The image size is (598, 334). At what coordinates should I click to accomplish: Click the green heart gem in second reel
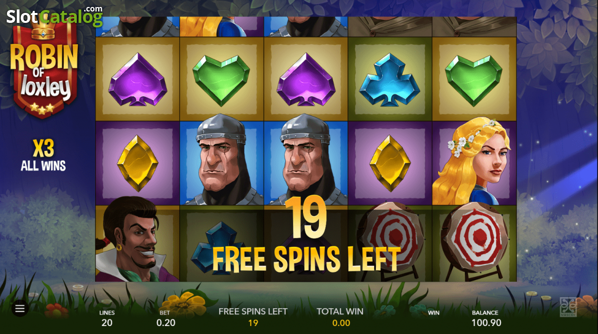coord(221,79)
